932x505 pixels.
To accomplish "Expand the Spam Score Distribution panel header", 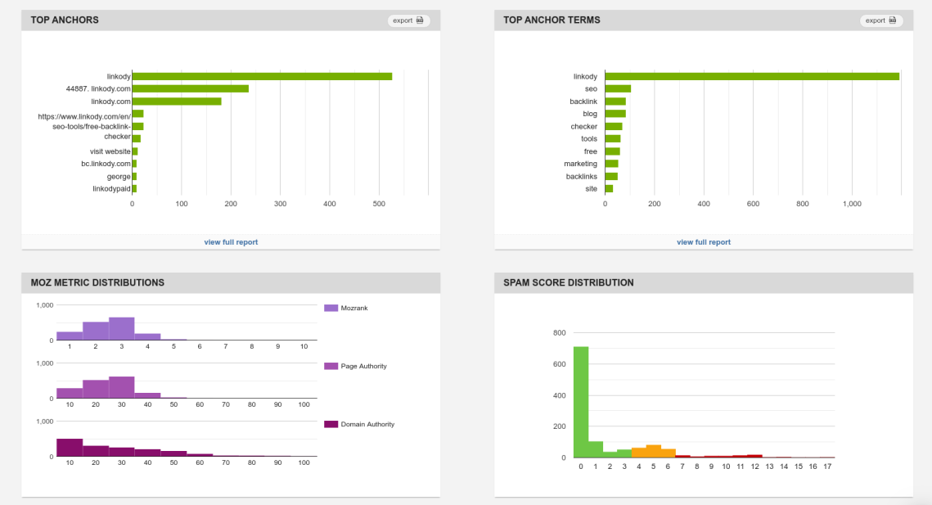I will tap(567, 282).
